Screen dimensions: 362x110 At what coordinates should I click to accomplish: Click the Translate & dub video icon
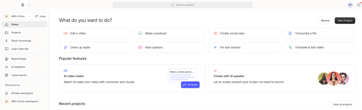(290, 48)
